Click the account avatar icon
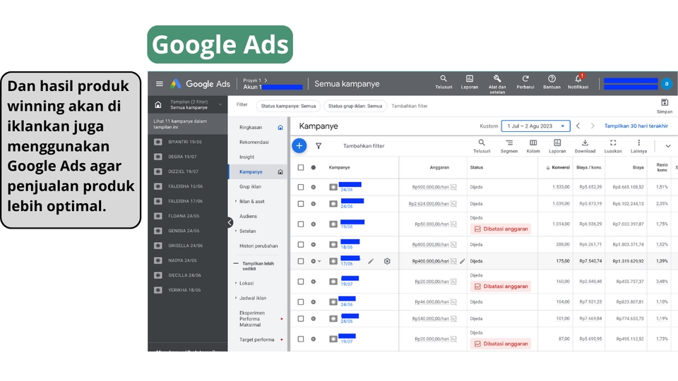 click(666, 83)
